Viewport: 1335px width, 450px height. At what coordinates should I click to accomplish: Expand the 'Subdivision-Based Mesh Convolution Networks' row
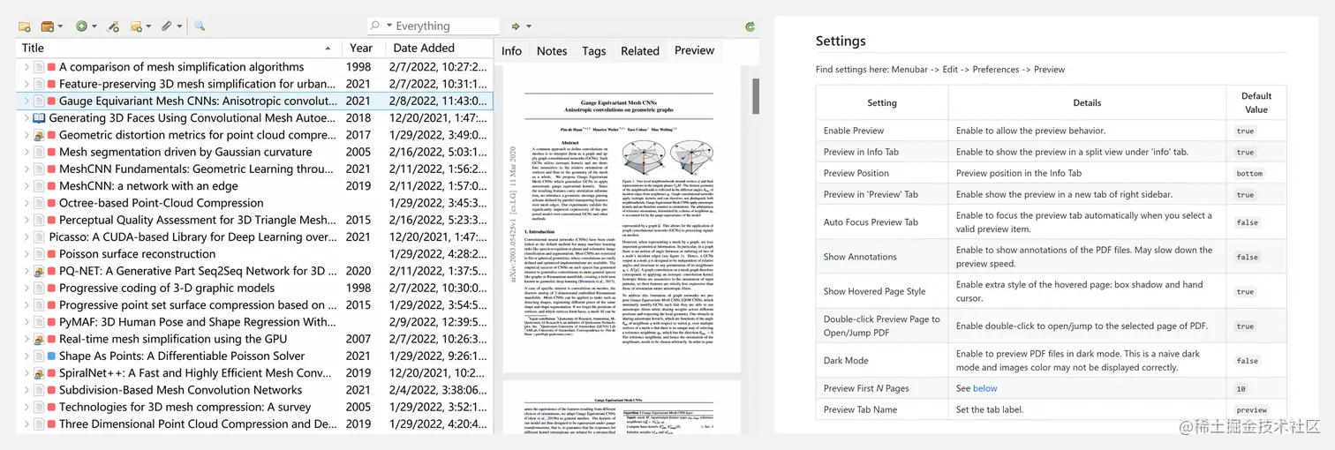tap(26, 390)
